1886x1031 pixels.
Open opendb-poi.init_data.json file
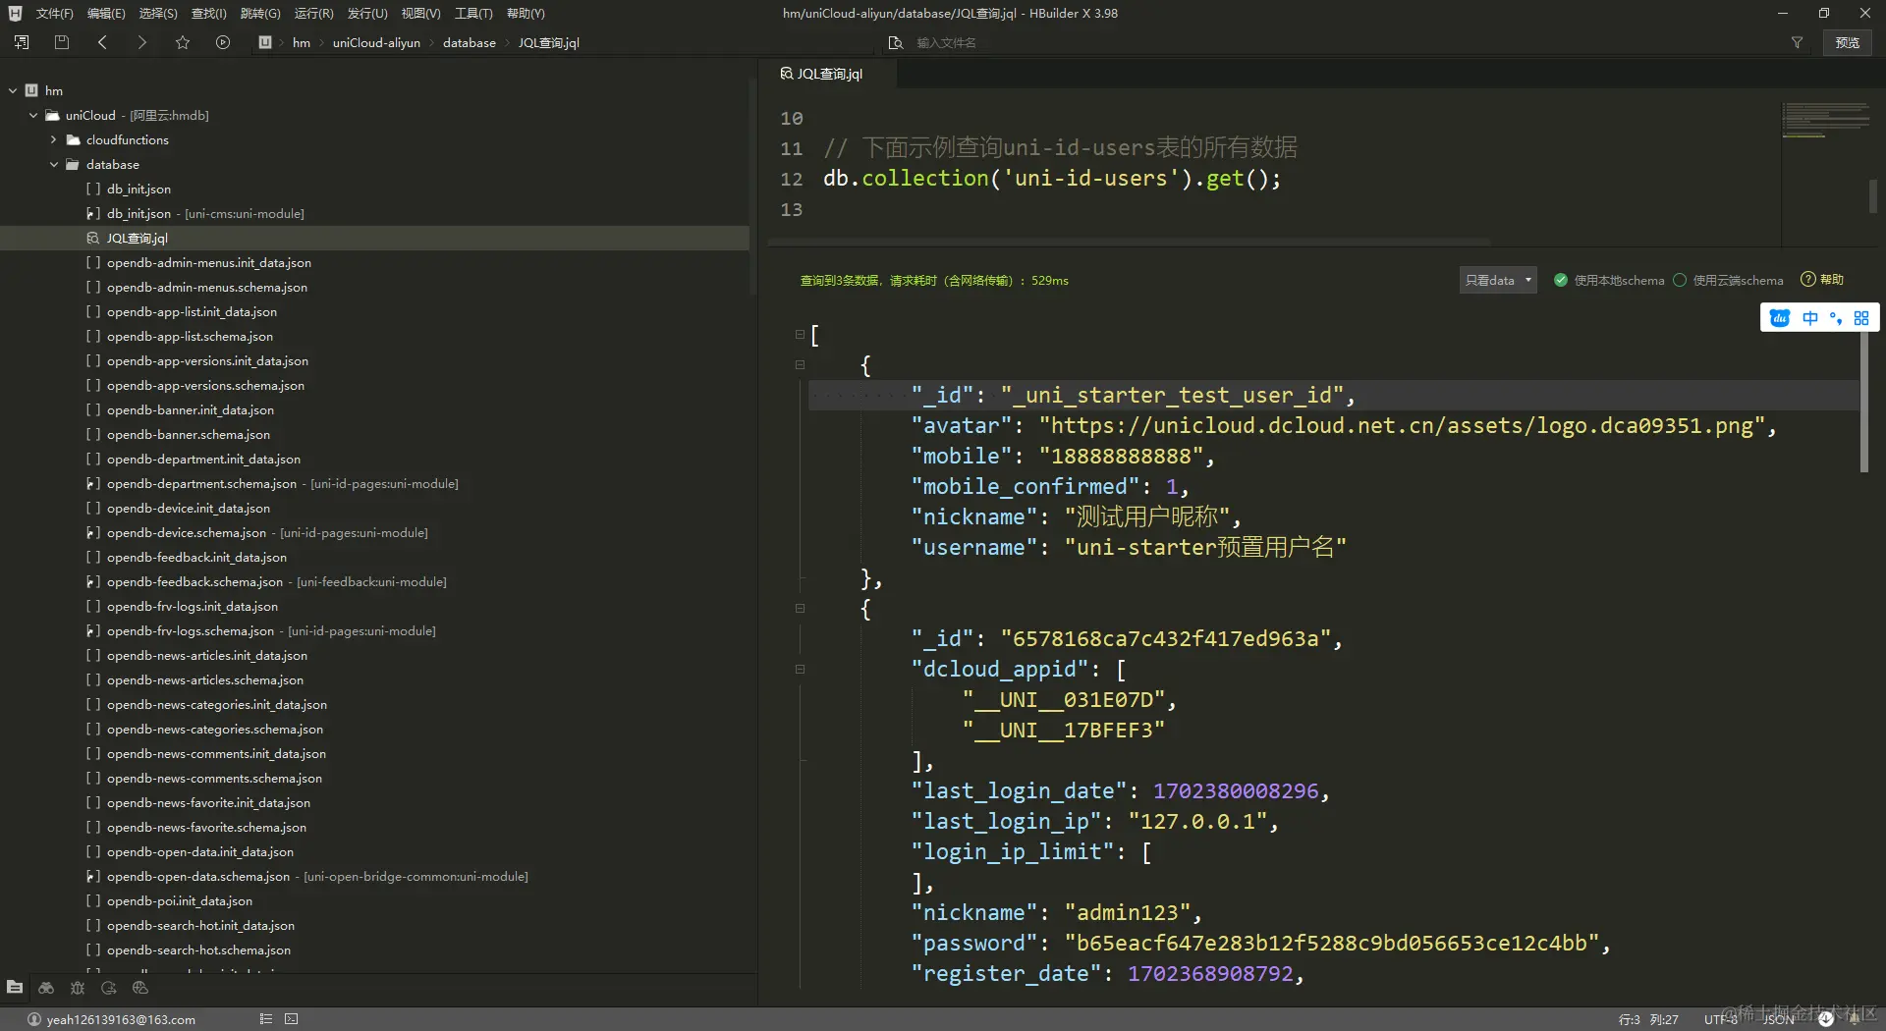[180, 900]
